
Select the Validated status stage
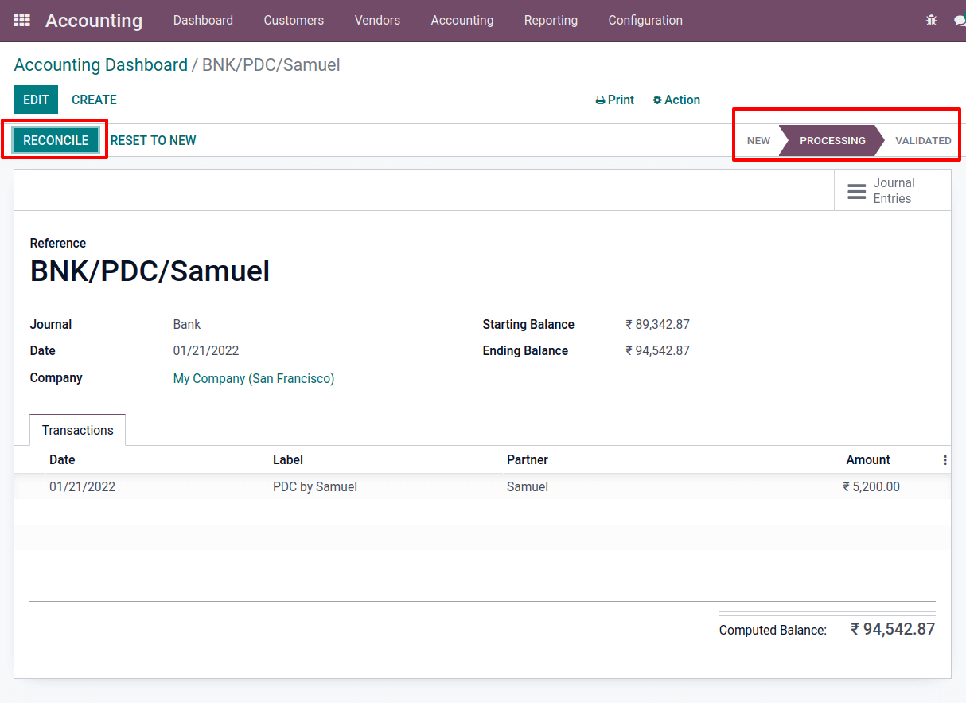pyautogui.click(x=923, y=140)
